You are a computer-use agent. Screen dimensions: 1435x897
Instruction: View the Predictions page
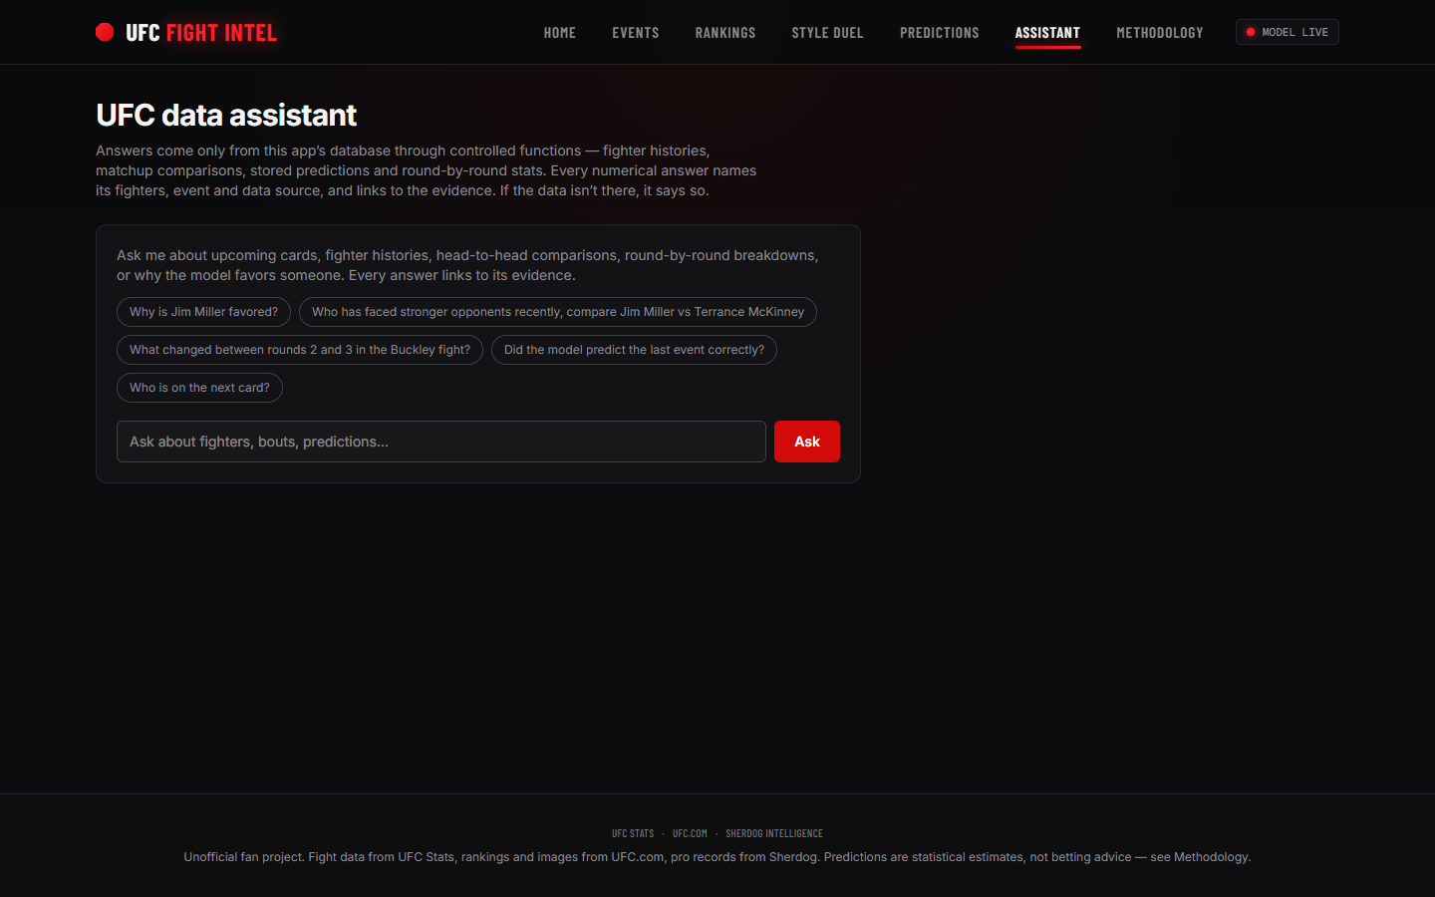coord(940,33)
